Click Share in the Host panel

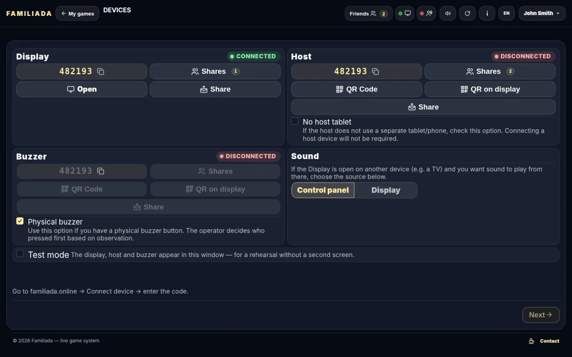tap(423, 107)
